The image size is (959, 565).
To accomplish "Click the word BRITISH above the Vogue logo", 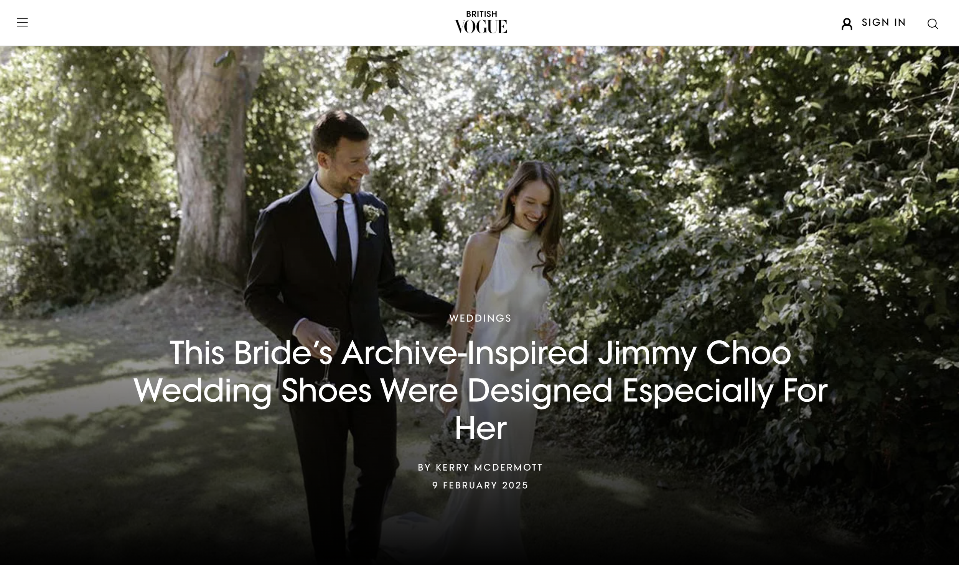I will tap(481, 14).
